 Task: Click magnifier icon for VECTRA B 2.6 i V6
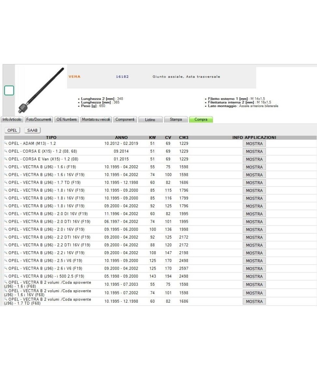[x=6, y=268]
